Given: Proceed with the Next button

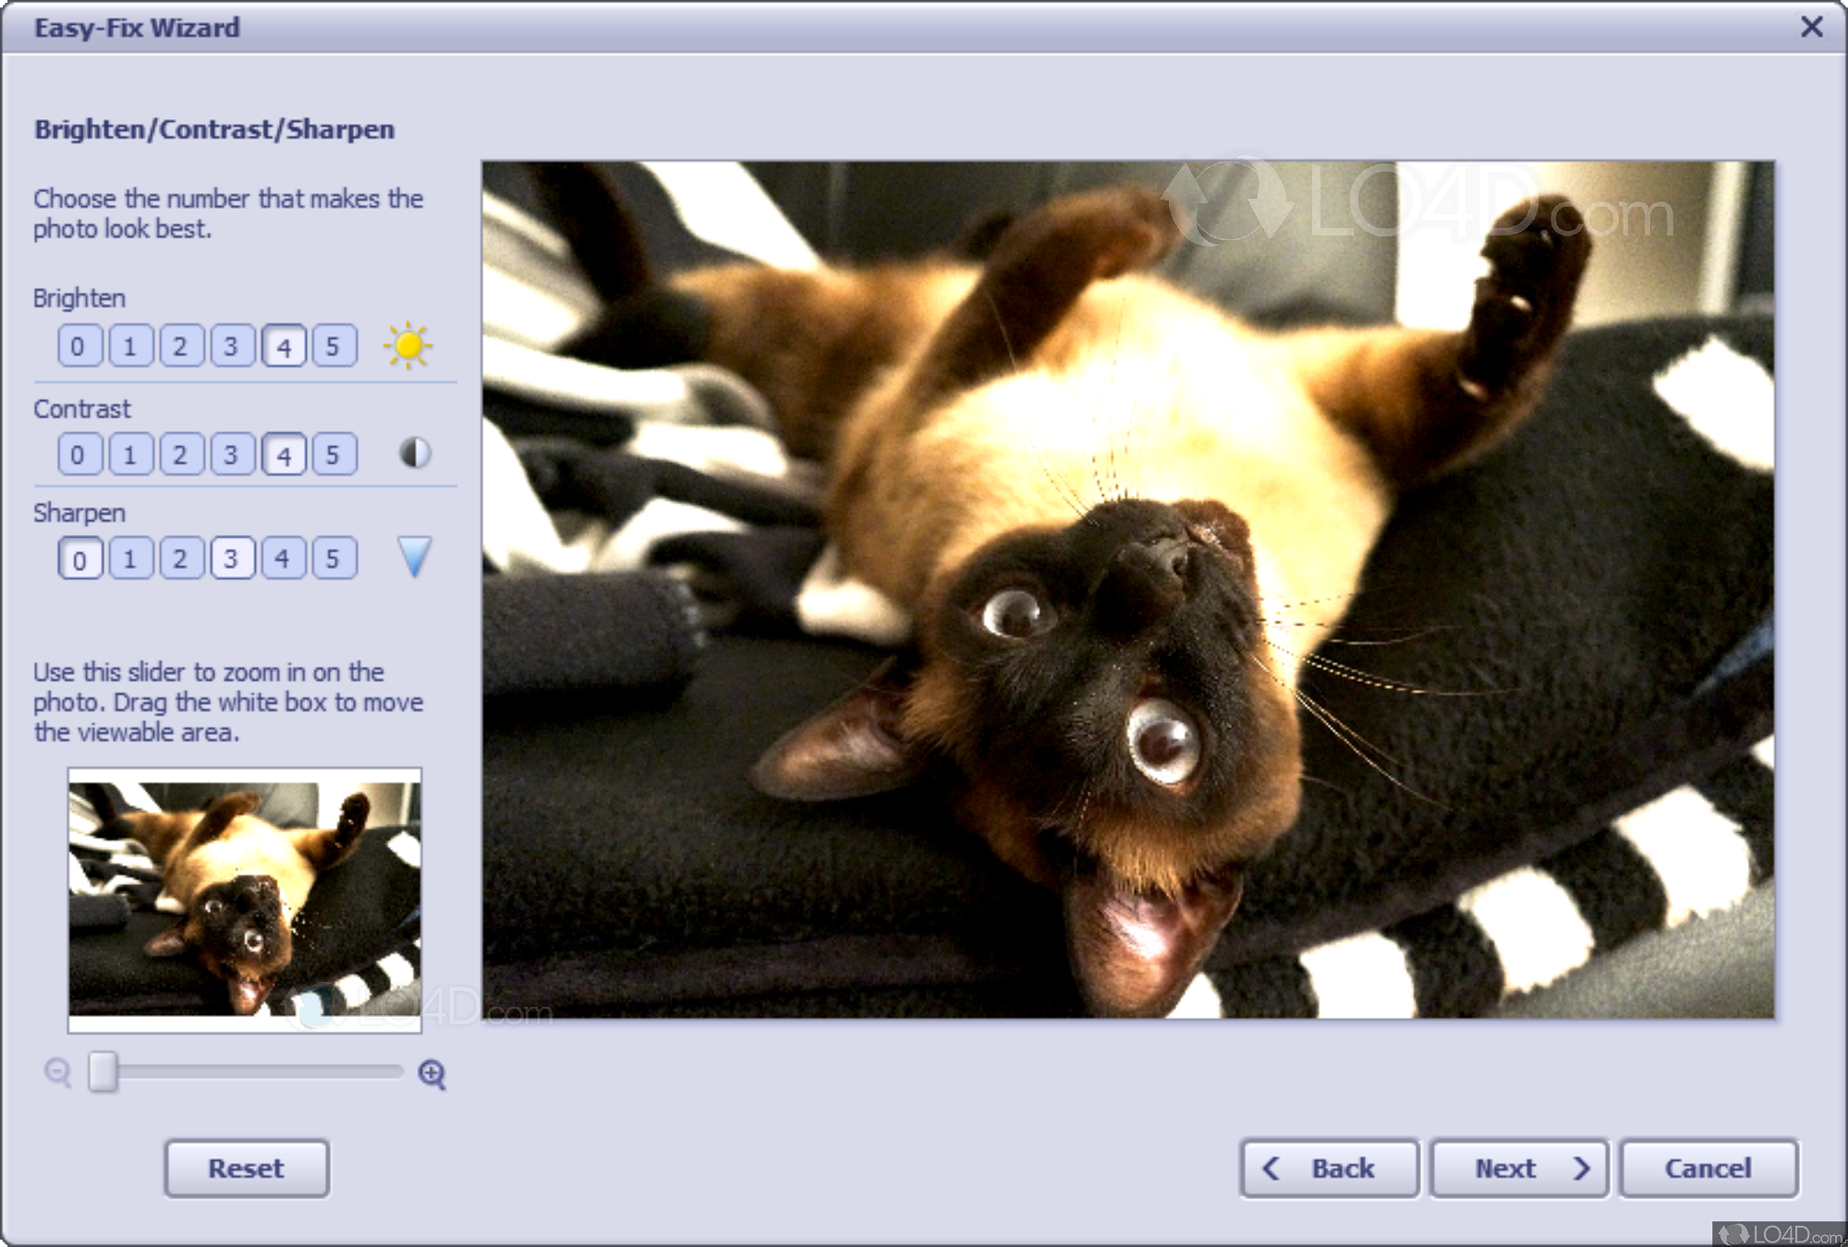Looking at the screenshot, I should [x=1519, y=1168].
